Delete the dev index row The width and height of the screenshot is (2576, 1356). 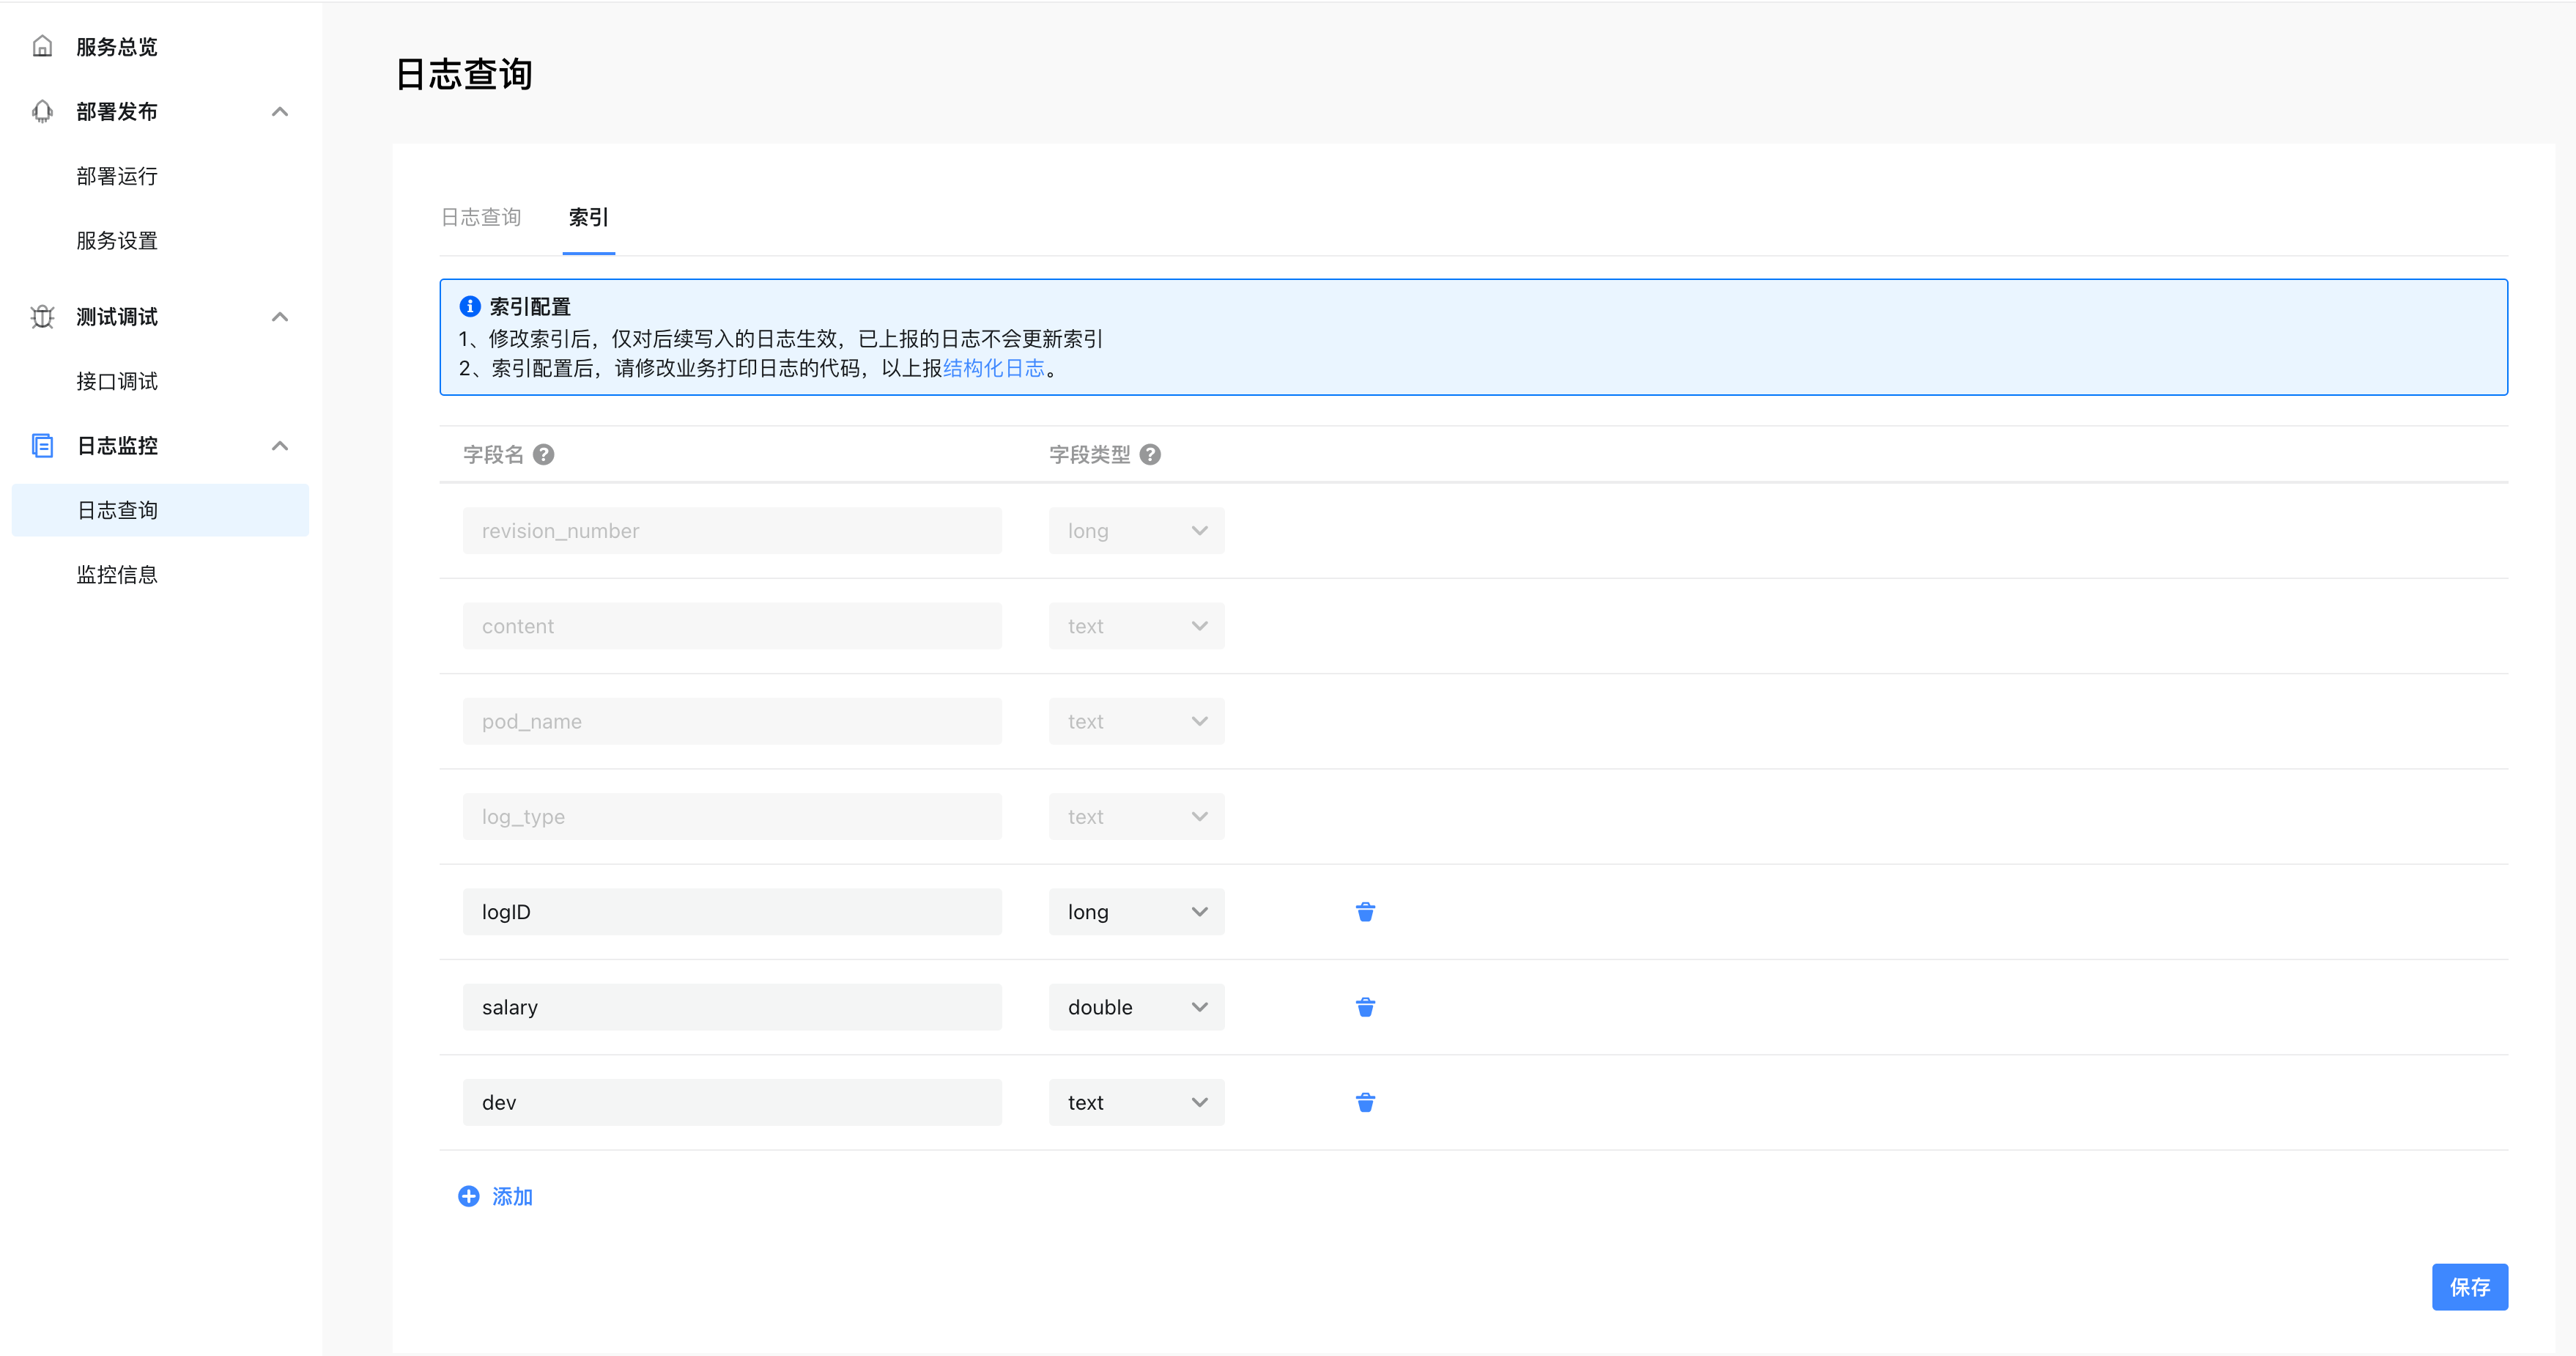[1365, 1102]
